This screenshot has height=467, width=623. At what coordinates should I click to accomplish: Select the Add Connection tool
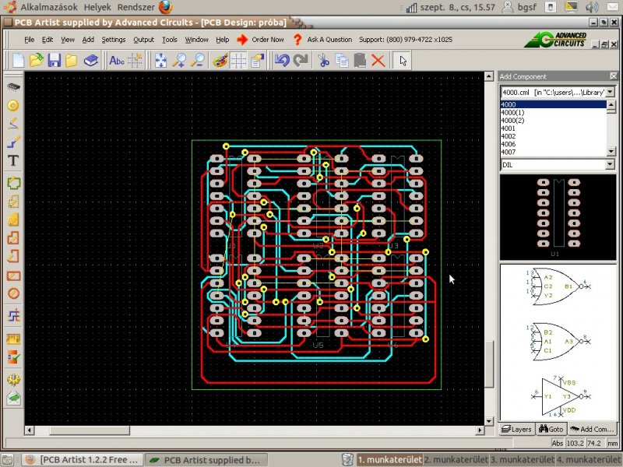pos(13,124)
